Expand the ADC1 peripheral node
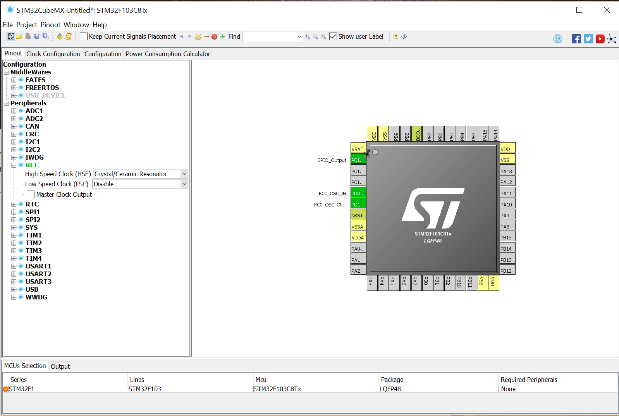619x416 pixels. 14,111
